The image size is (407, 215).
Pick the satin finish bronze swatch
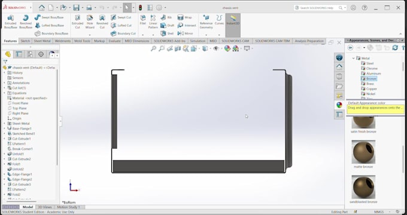[x=363, y=122]
